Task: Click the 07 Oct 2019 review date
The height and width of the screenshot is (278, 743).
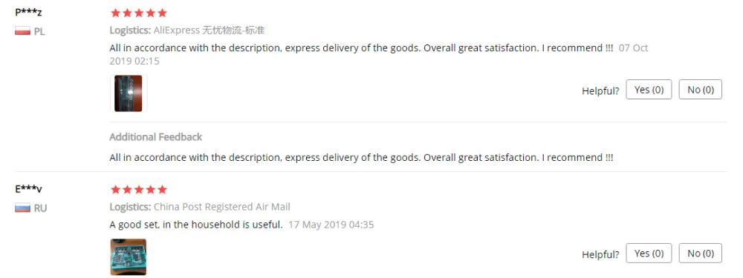Action: [379, 54]
